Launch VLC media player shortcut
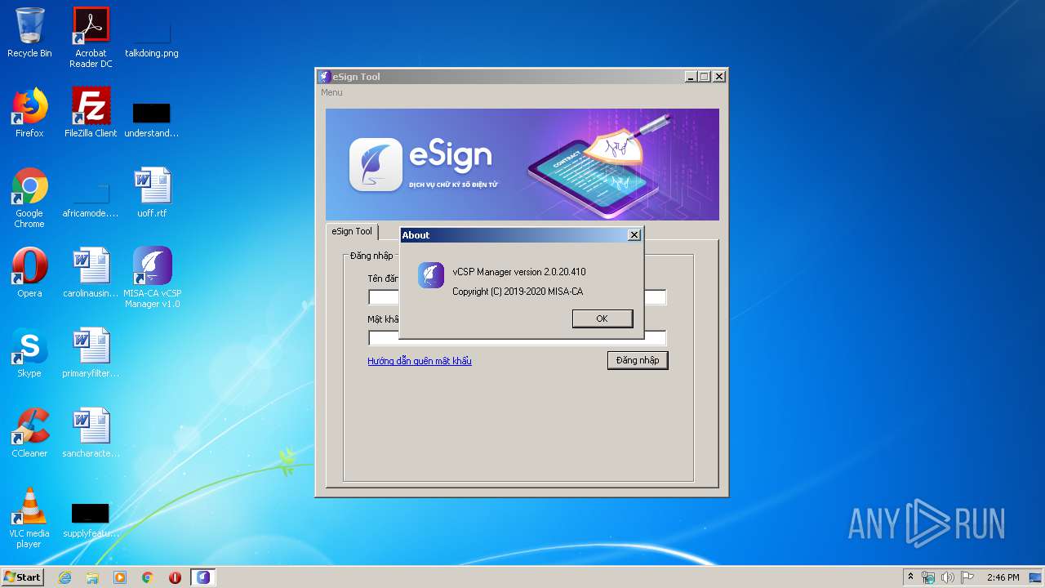The height and width of the screenshot is (588, 1045). tap(29, 518)
